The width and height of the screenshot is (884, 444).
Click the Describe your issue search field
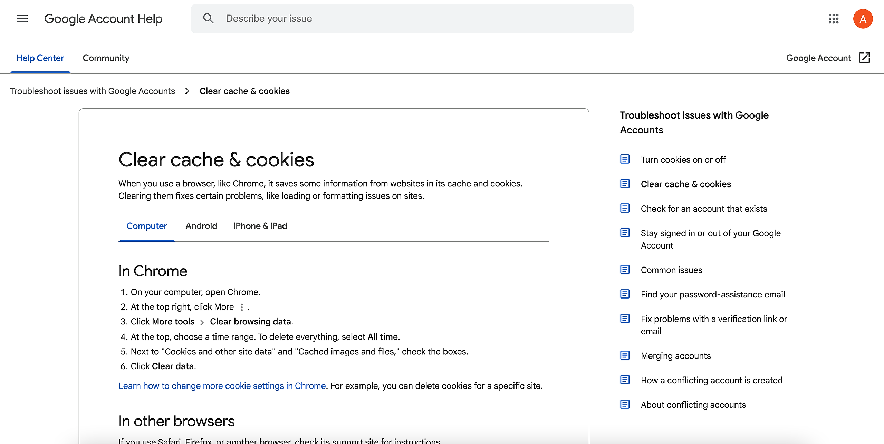[x=414, y=19]
